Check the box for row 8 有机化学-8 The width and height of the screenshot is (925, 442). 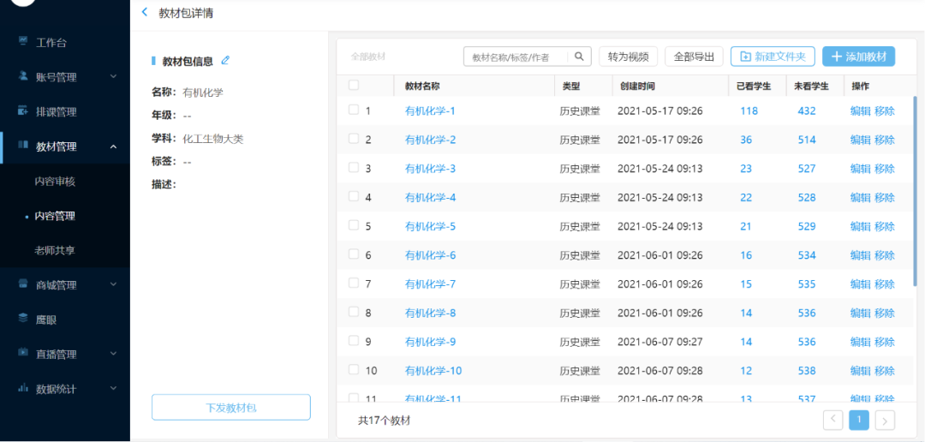[x=354, y=312]
